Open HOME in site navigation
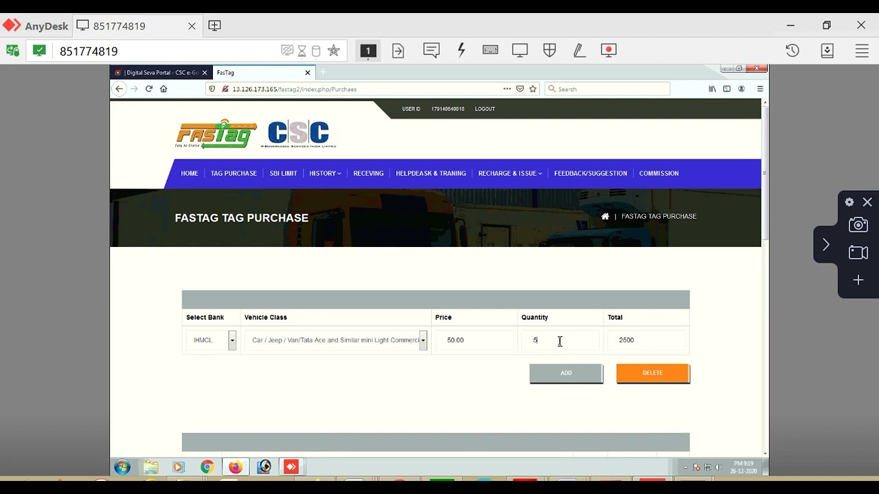879x494 pixels. (x=190, y=174)
